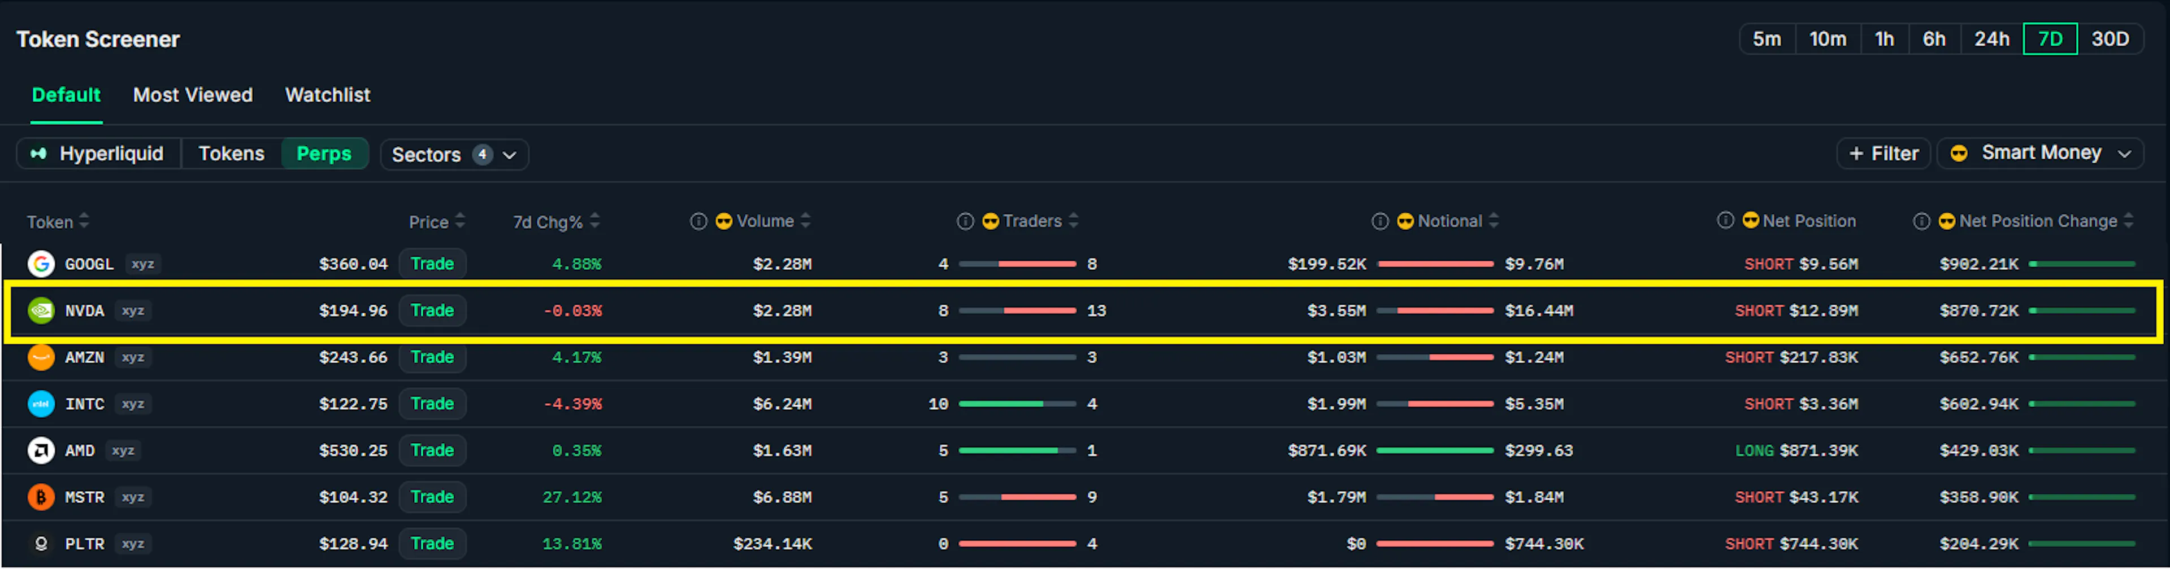Click the xyz tag on GOOGL row
Screen dimensions: 2170x569
142,264
